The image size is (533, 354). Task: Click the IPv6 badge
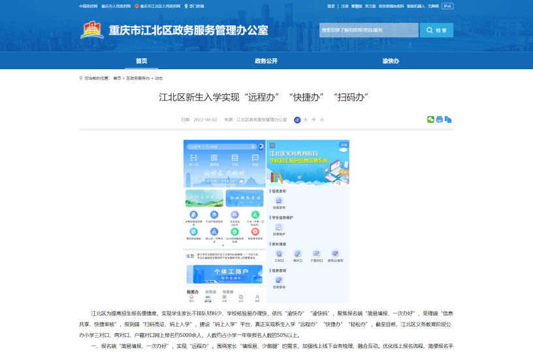[x=447, y=6]
